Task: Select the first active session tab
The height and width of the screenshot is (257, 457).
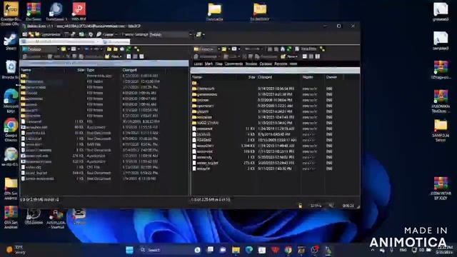Action: point(61,41)
